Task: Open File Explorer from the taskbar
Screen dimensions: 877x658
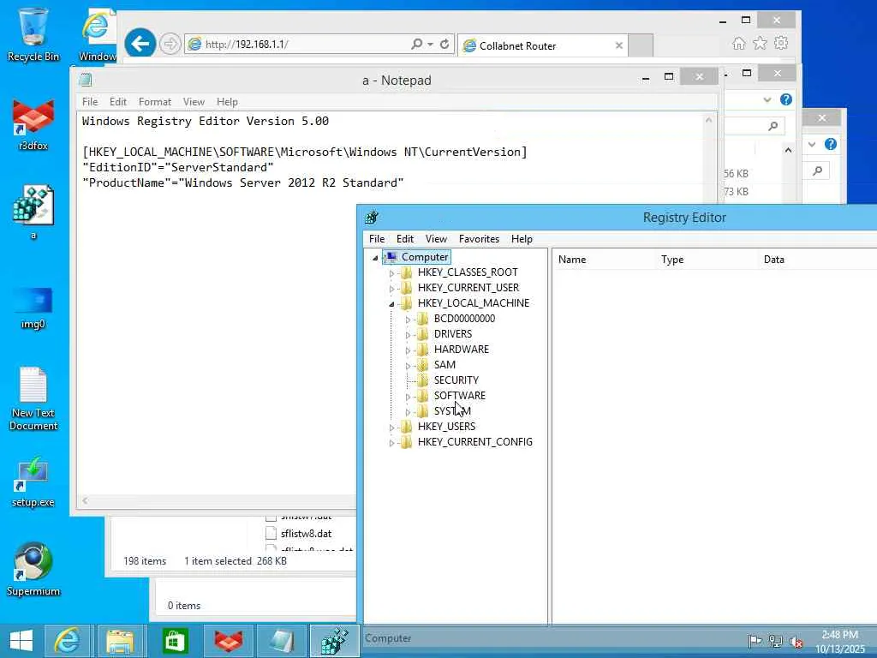Action: pos(120,641)
